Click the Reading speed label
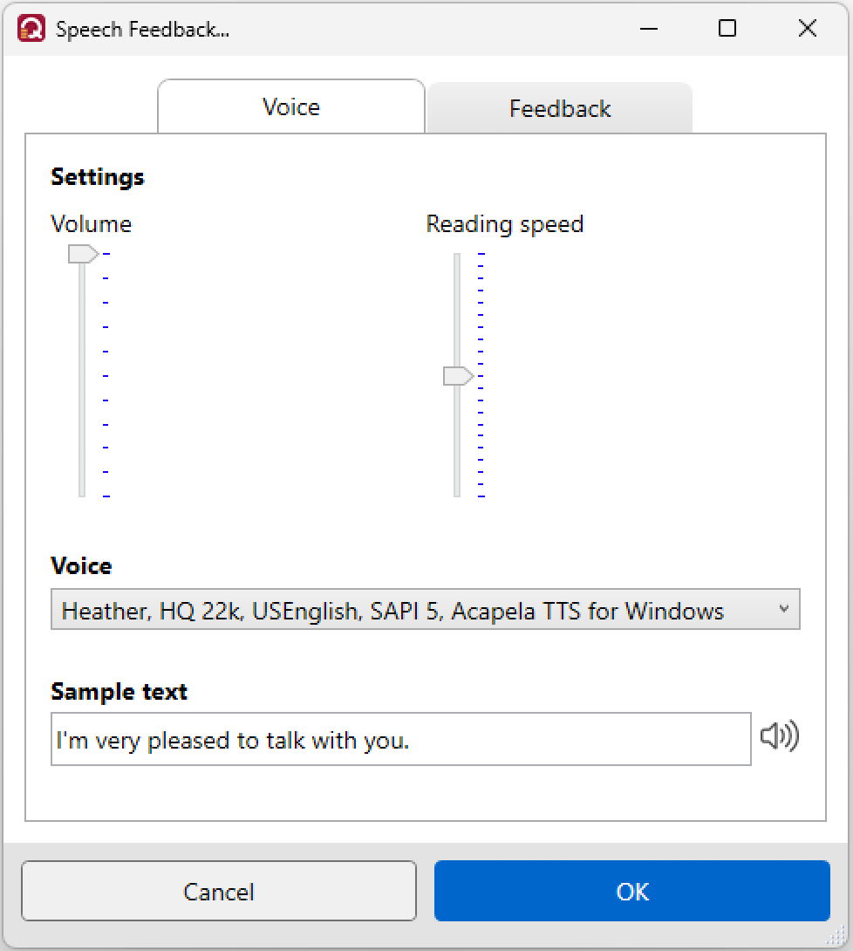This screenshot has height=951, width=853. click(505, 224)
